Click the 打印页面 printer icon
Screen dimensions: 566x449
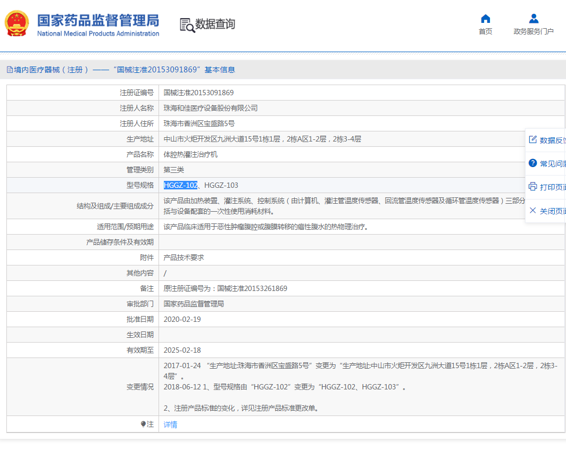click(x=533, y=187)
